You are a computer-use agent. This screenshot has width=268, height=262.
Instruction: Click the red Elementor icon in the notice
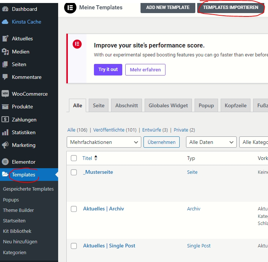77,44
